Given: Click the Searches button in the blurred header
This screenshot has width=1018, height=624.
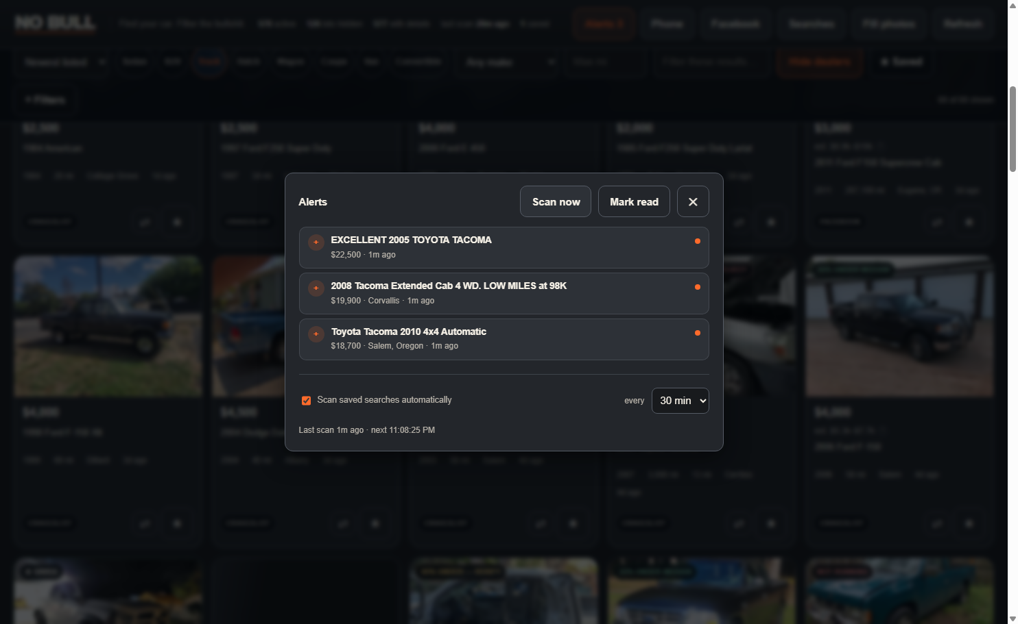Looking at the screenshot, I should [812, 24].
